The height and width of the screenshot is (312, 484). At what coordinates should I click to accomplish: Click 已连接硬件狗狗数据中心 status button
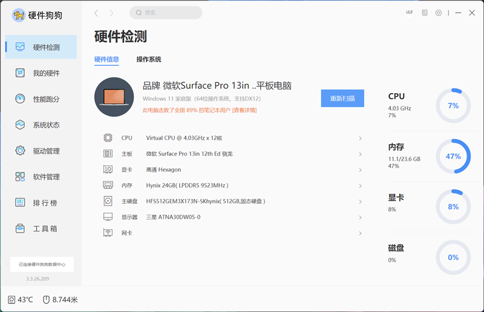[x=42, y=264]
